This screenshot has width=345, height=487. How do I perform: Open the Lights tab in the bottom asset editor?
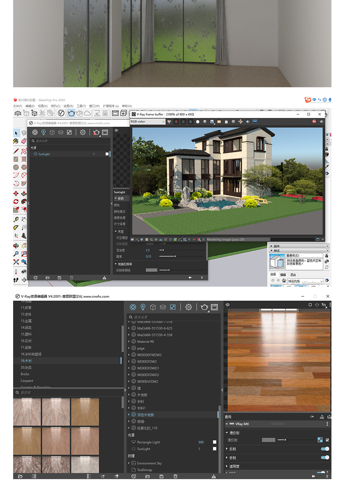143,307
